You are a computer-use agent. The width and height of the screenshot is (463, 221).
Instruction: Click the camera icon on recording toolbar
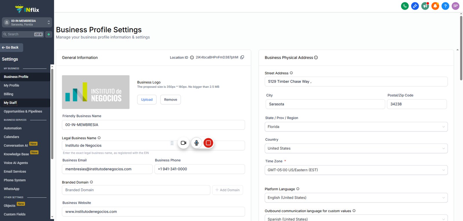[x=183, y=143]
